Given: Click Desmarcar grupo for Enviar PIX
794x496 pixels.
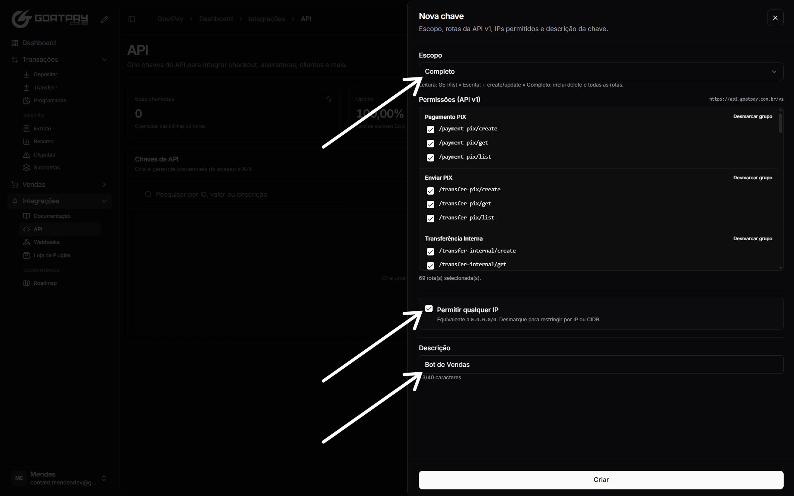Looking at the screenshot, I should tap(753, 178).
